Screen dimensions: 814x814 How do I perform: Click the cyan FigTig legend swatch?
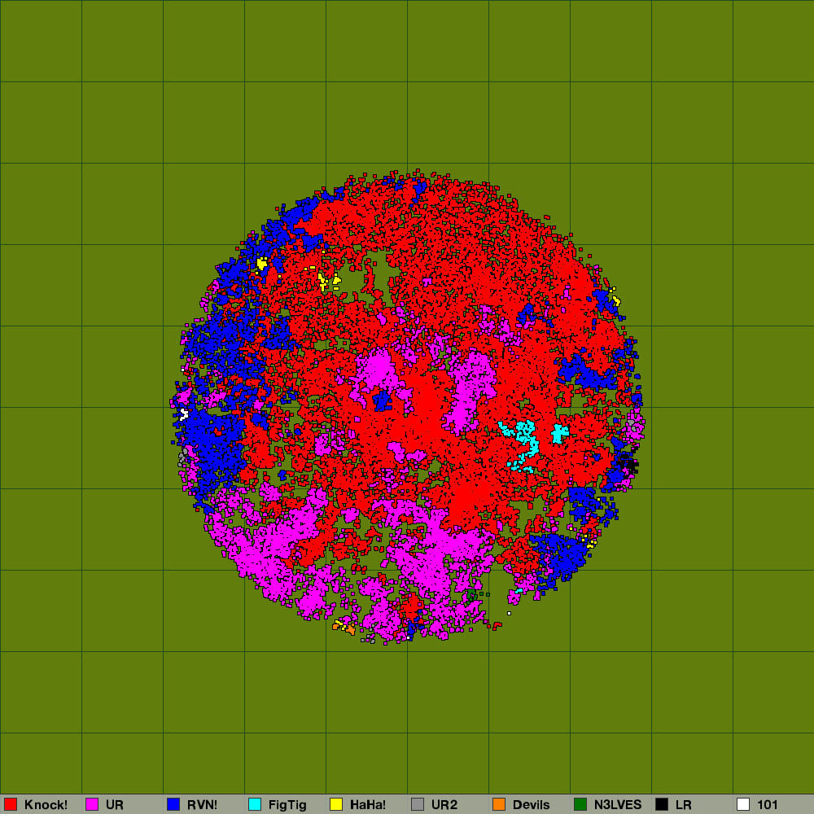tap(255, 804)
